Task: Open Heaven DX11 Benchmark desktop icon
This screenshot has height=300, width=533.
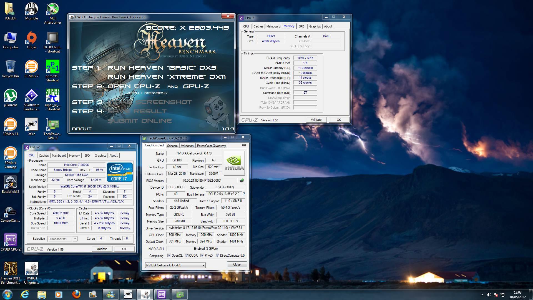Action: click(11, 274)
